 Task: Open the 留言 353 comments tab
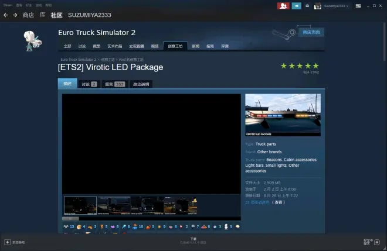tap(114, 84)
